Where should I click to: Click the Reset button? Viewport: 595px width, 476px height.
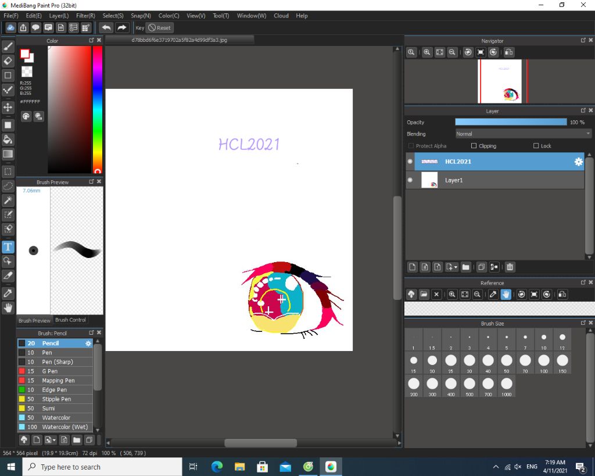(x=159, y=28)
